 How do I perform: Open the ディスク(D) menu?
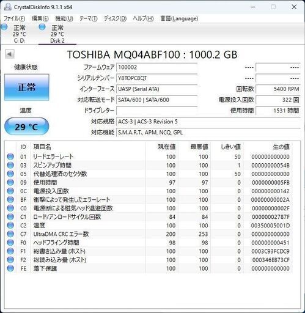point(116,18)
